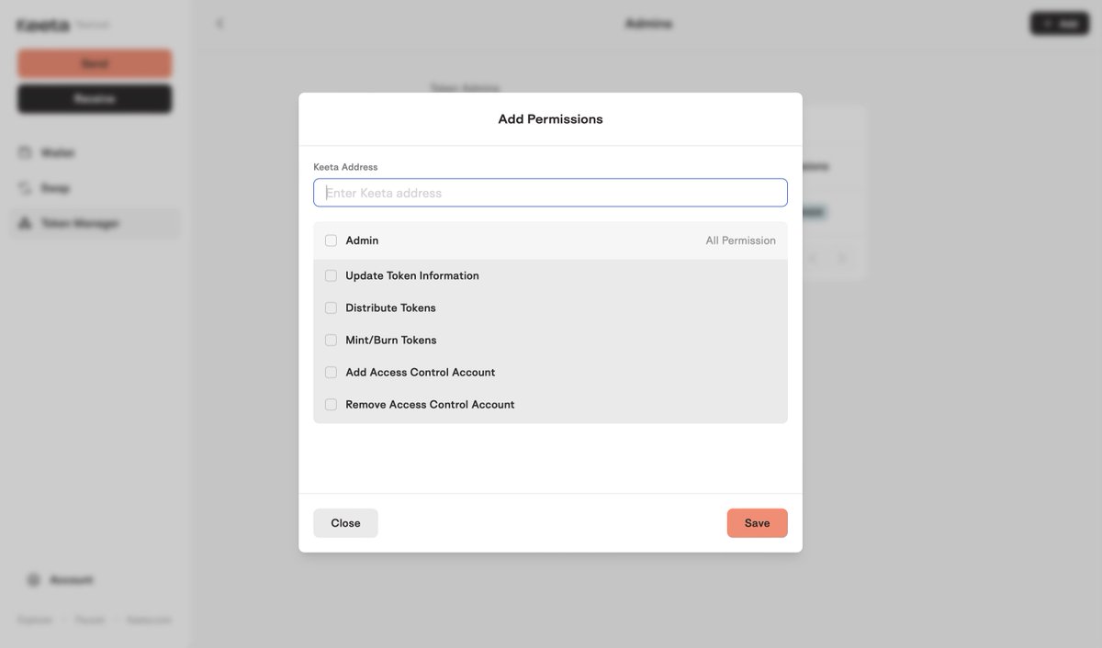1102x648 pixels.
Task: Tick the Distribute Tokens checkbox
Action: (331, 307)
